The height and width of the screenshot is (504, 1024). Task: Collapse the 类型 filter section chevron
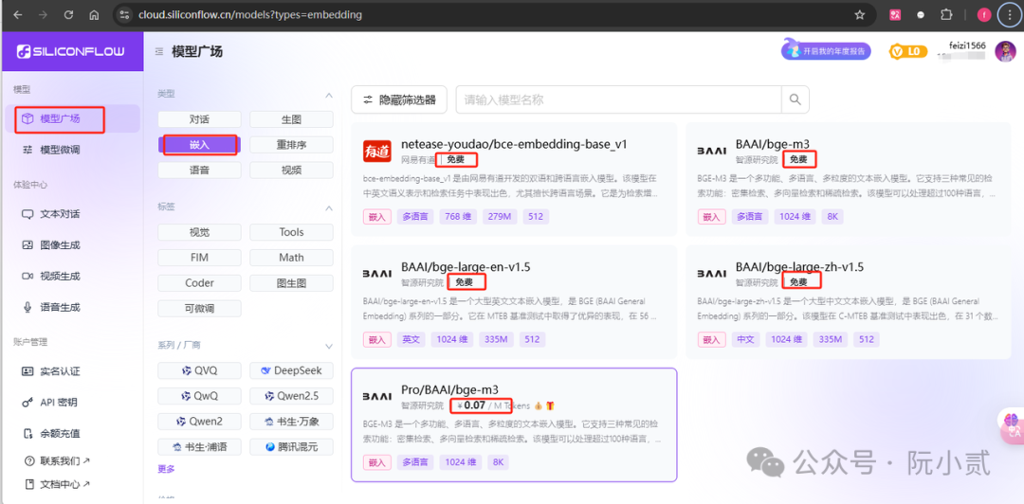(328, 96)
